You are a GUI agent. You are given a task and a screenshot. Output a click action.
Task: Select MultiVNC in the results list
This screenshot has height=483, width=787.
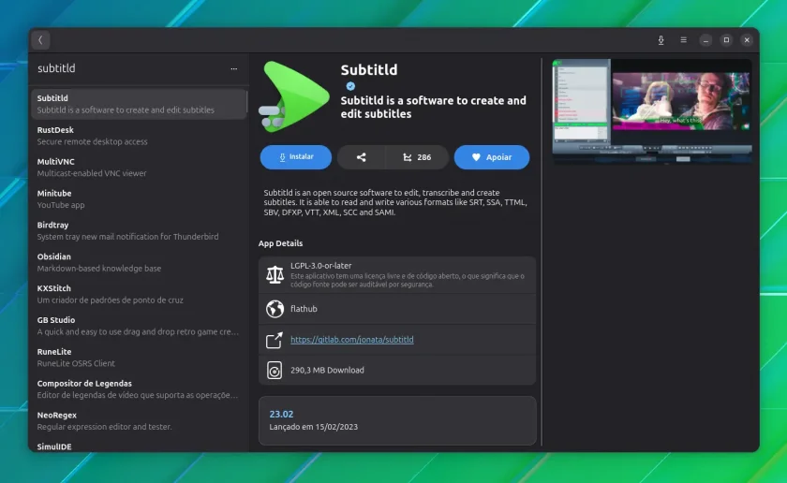pyautogui.click(x=139, y=167)
